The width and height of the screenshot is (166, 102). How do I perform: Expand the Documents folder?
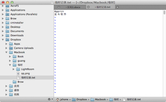point(3,31)
